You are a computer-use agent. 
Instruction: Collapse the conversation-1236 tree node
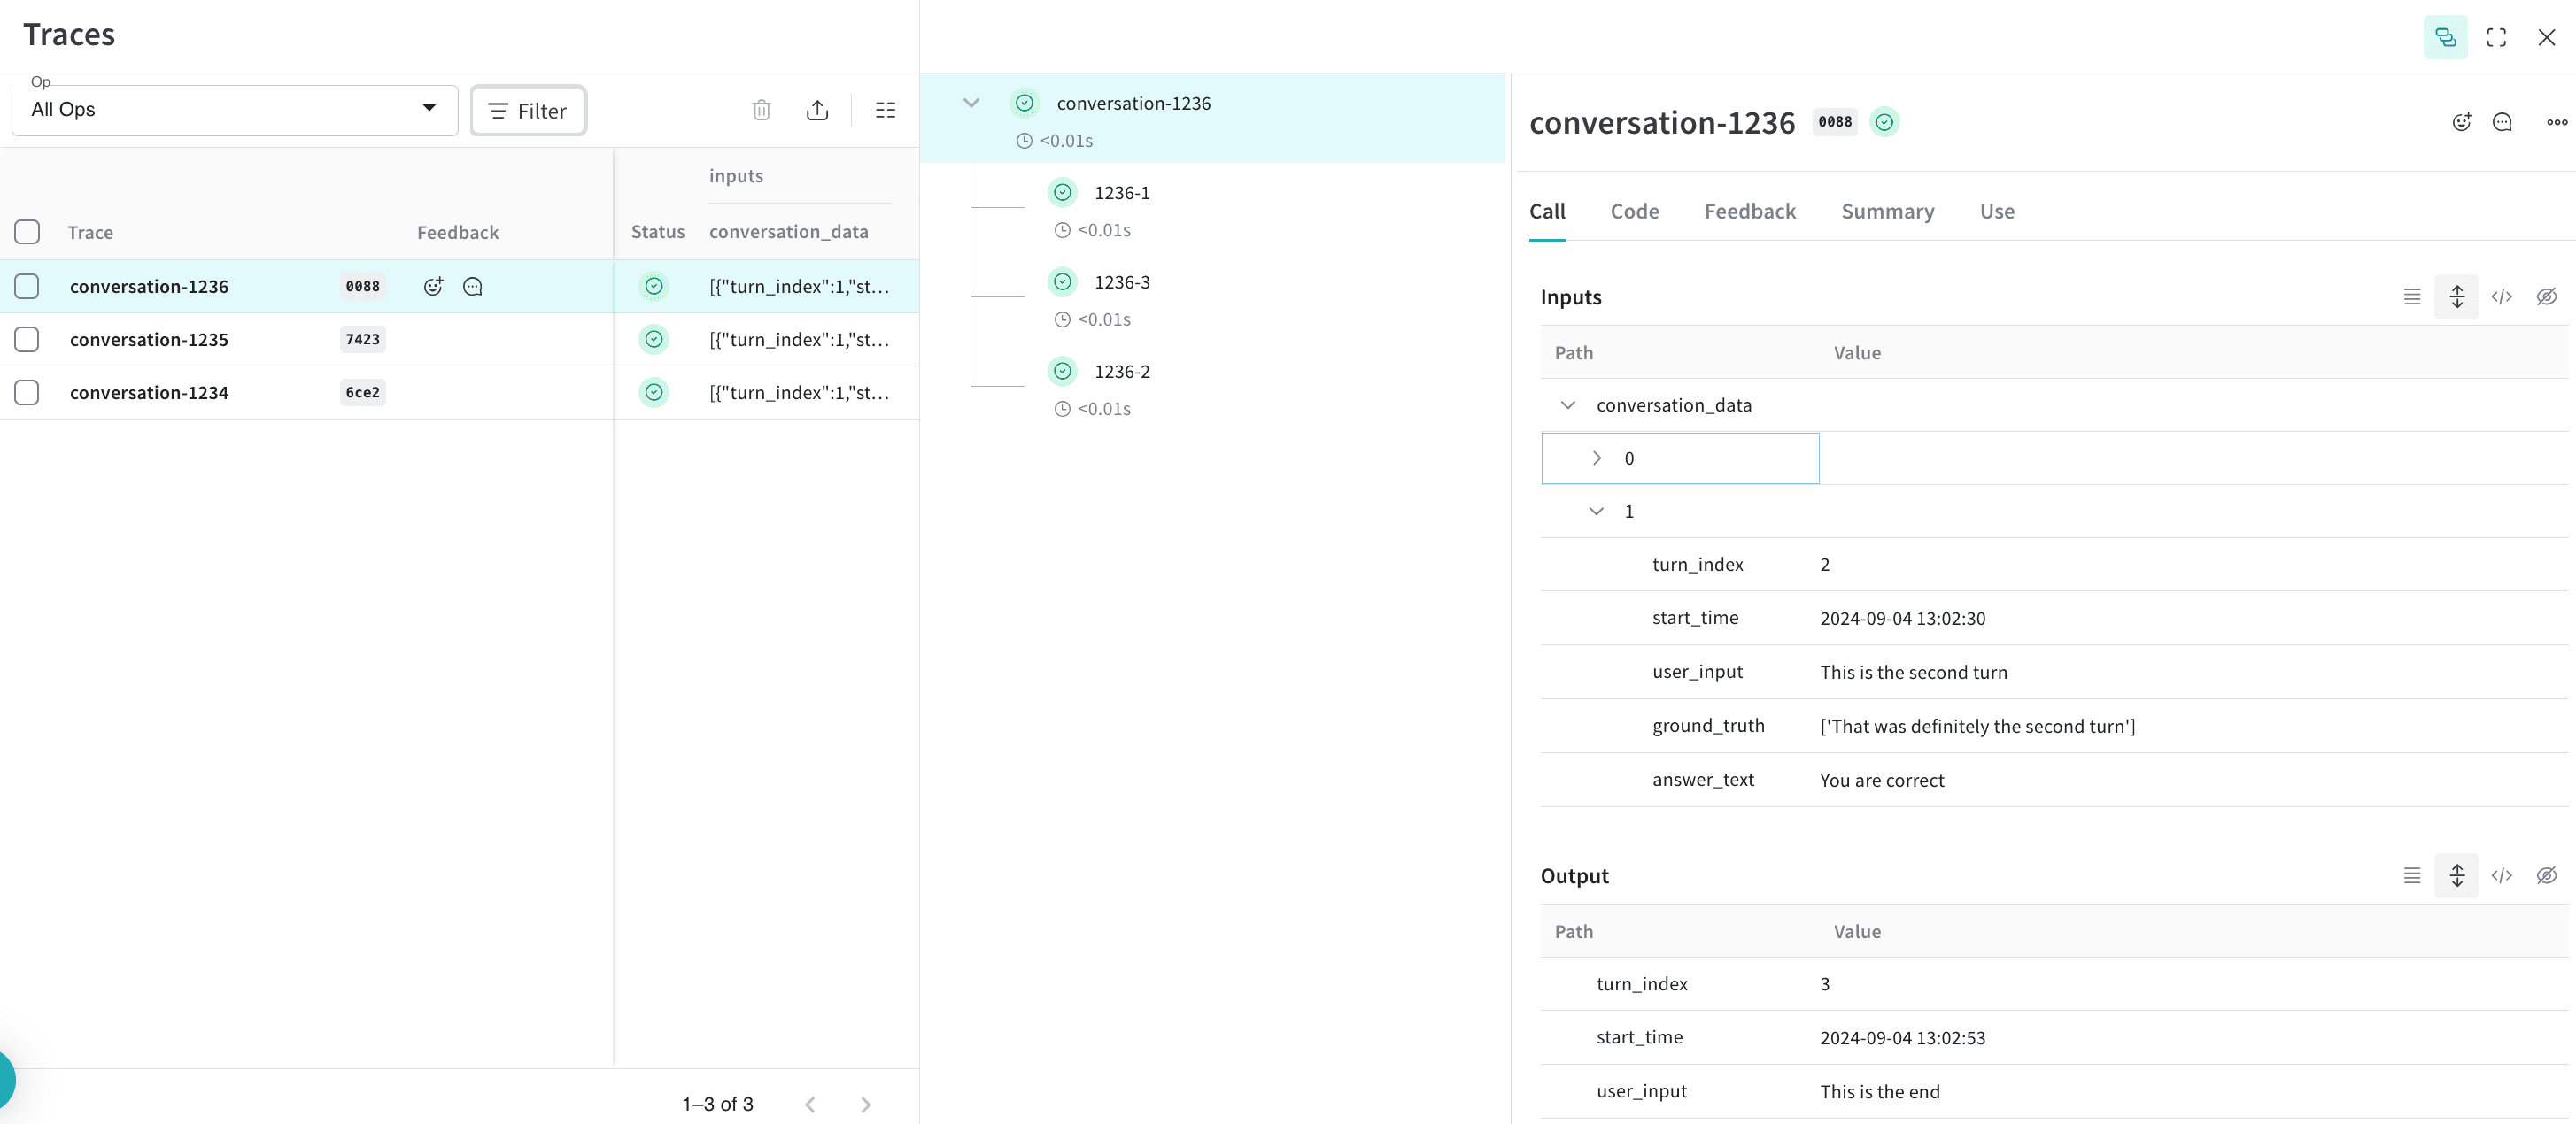click(x=970, y=103)
